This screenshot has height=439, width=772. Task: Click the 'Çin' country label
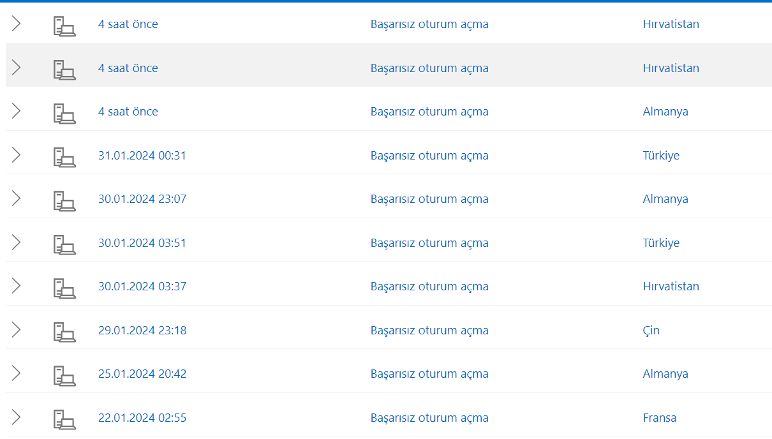point(651,331)
